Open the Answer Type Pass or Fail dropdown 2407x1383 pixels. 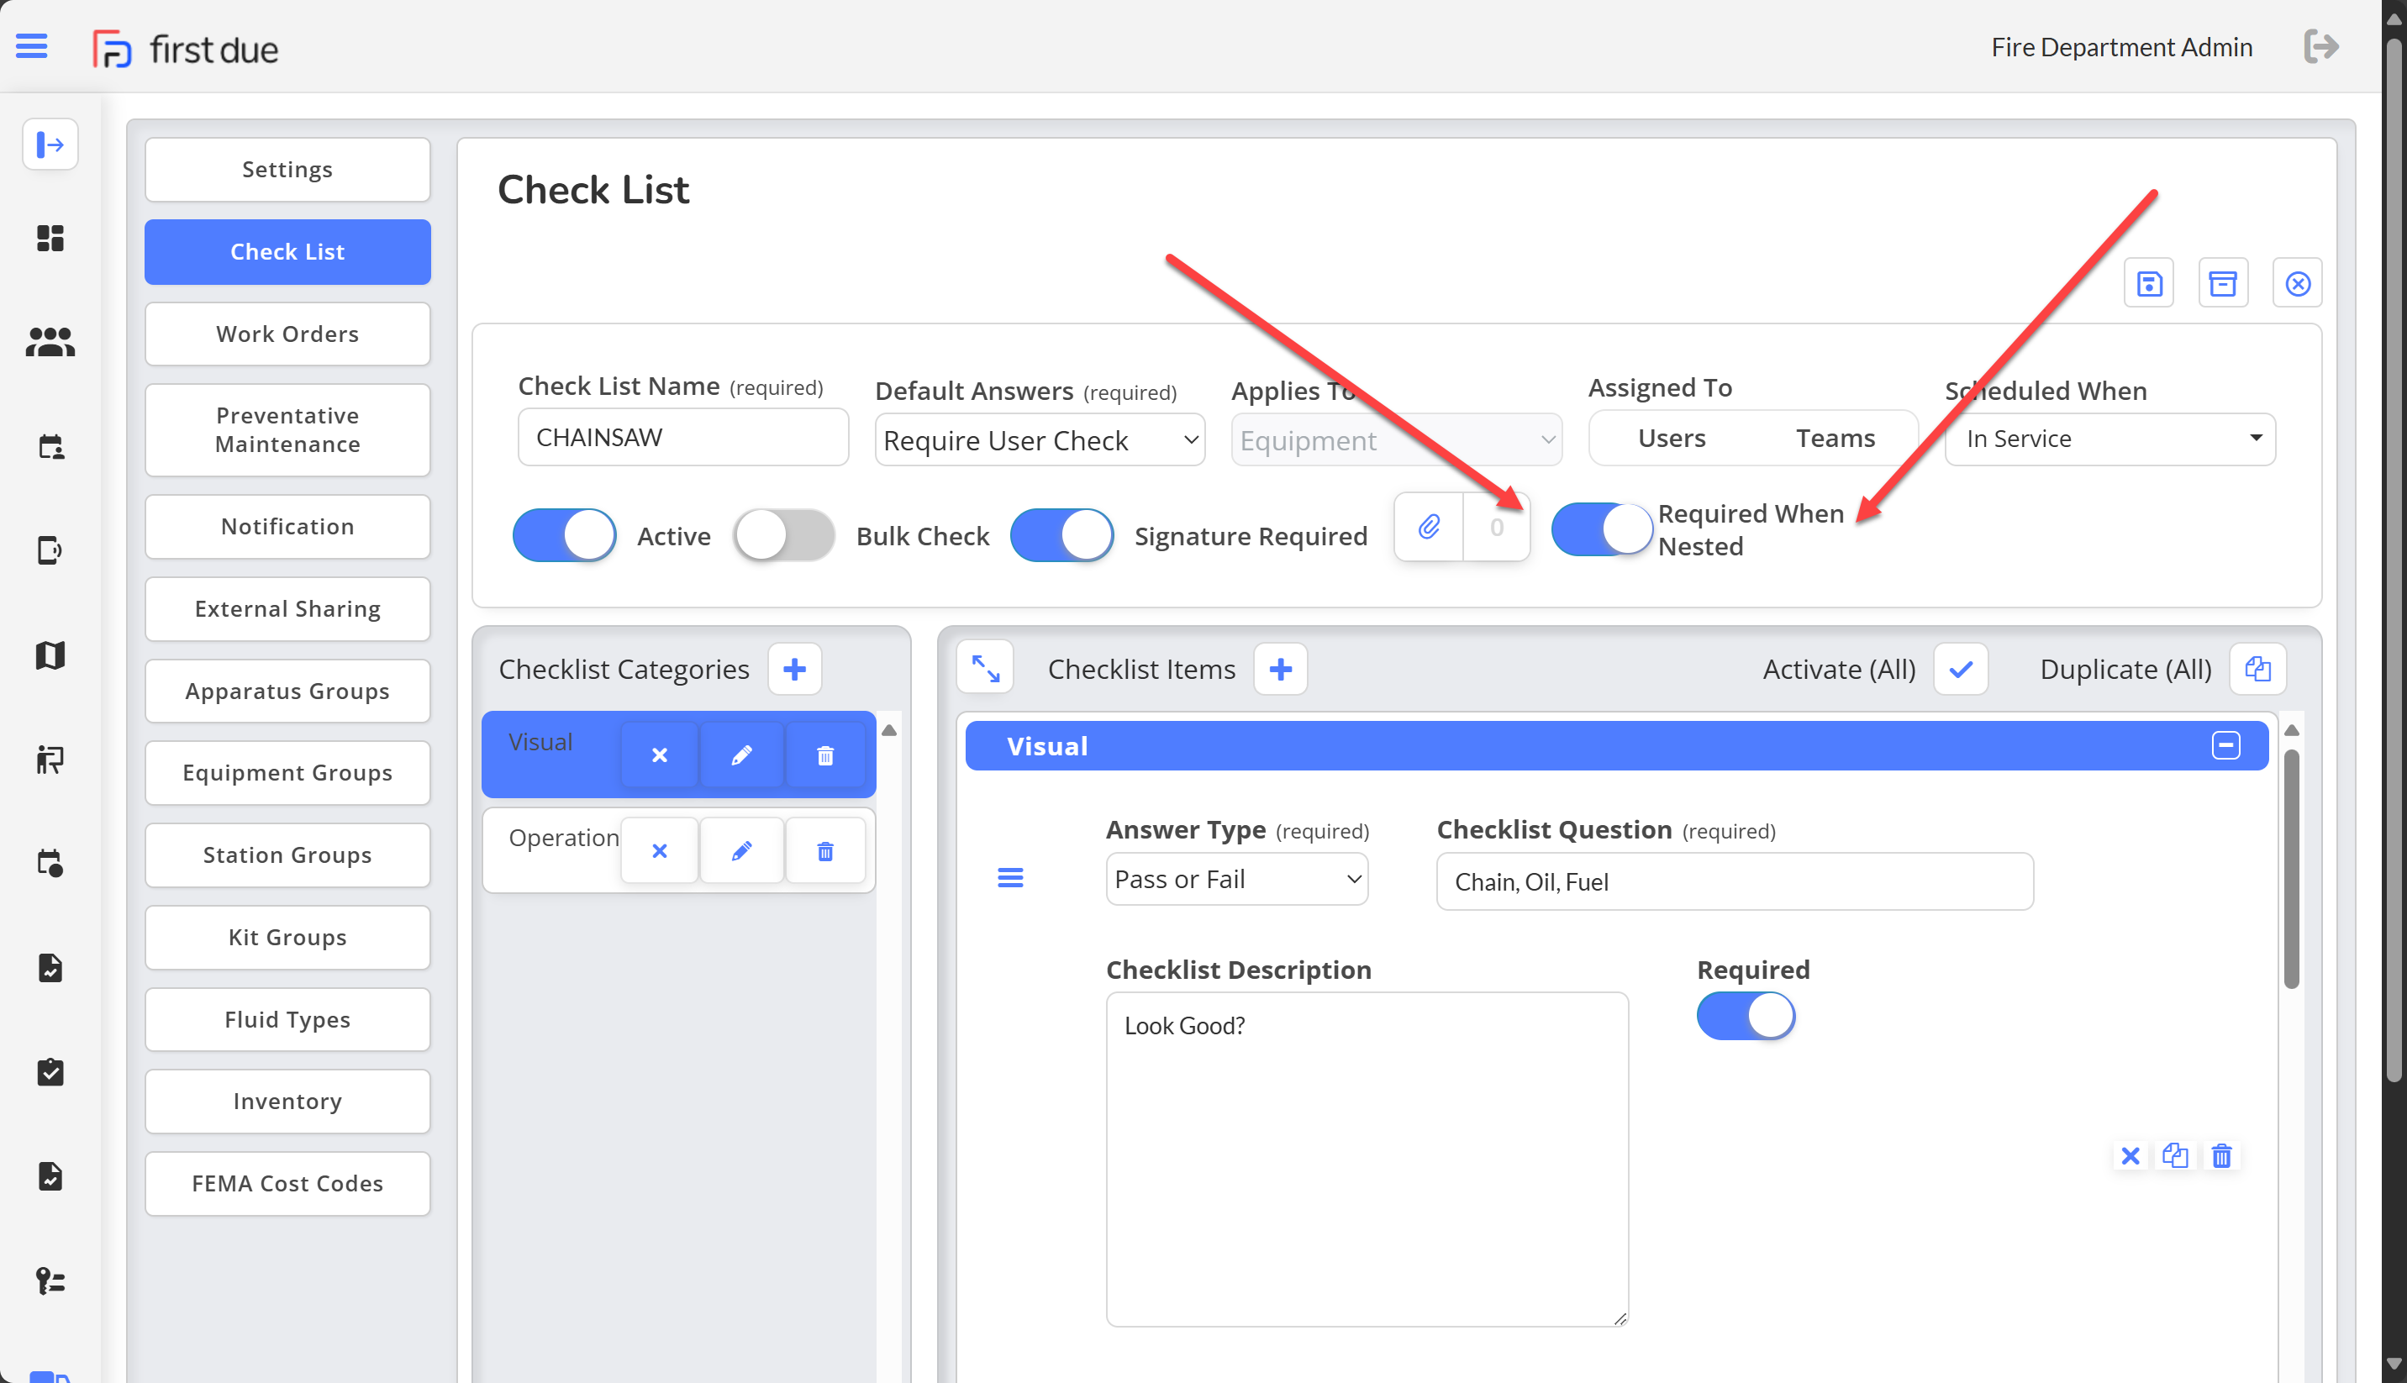tap(1237, 880)
